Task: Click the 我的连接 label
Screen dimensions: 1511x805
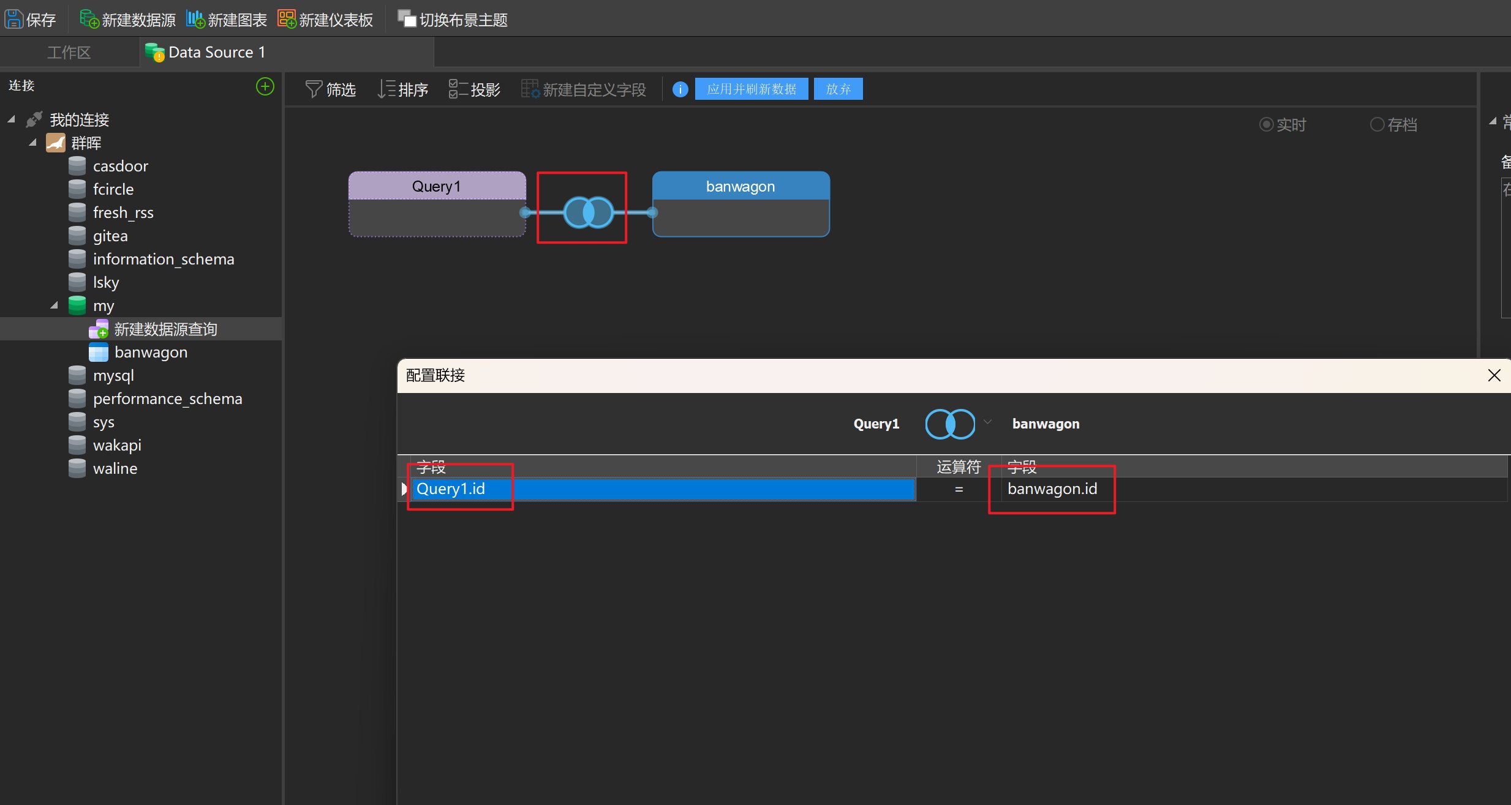Action: tap(80, 119)
